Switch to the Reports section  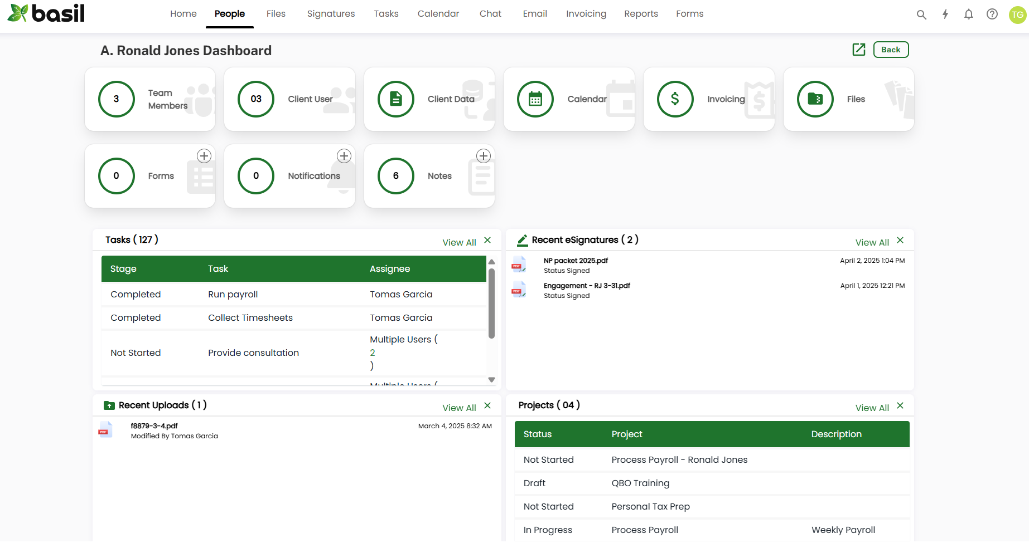pos(641,13)
